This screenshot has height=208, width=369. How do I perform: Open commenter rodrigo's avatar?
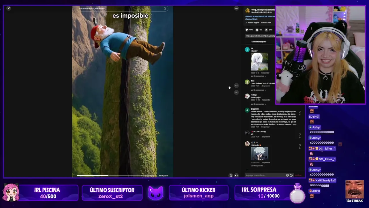[x=247, y=96]
